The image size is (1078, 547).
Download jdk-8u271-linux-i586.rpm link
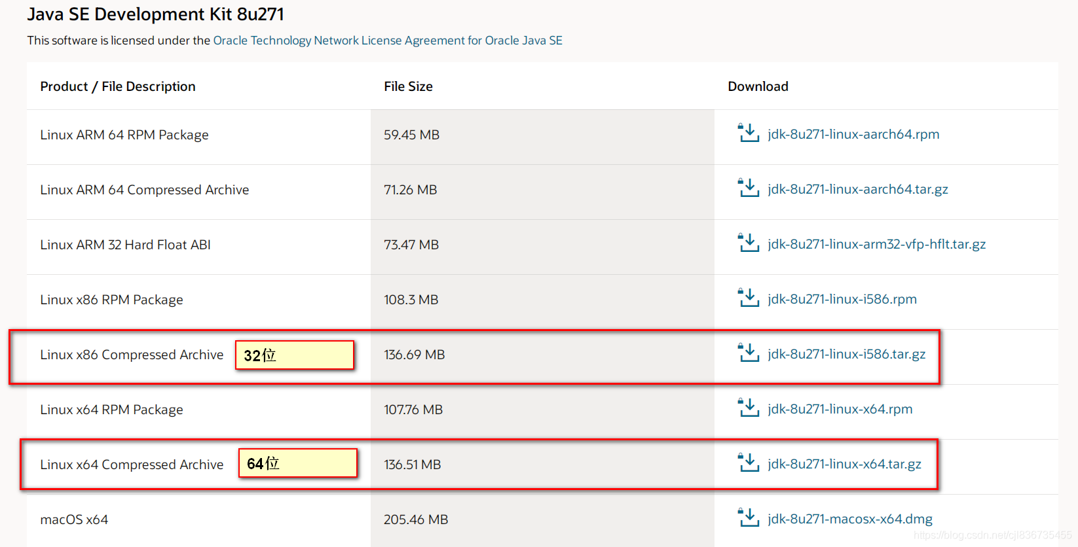tap(842, 299)
